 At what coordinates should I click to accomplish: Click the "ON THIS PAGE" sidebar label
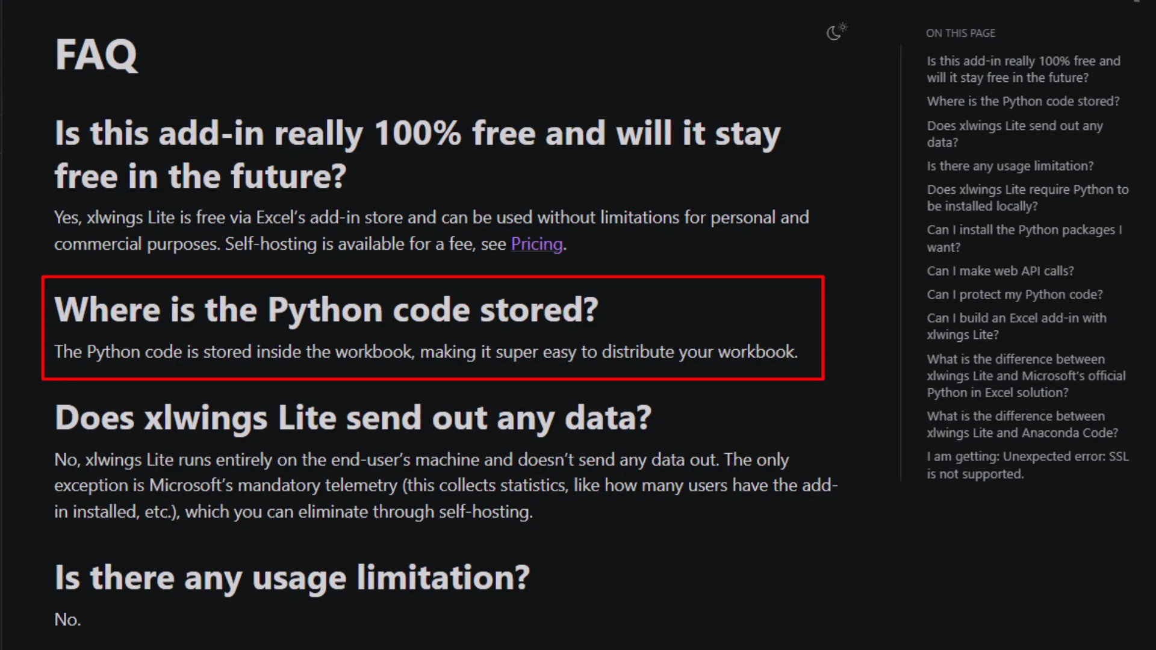[x=960, y=33]
